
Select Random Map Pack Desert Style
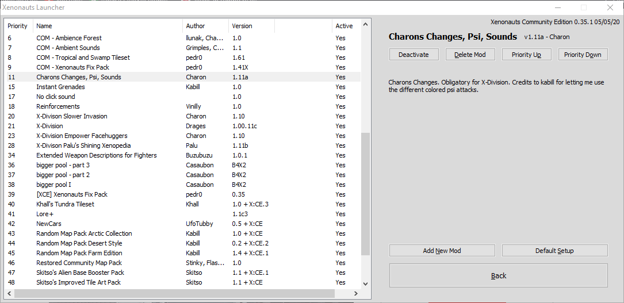(x=183, y=243)
